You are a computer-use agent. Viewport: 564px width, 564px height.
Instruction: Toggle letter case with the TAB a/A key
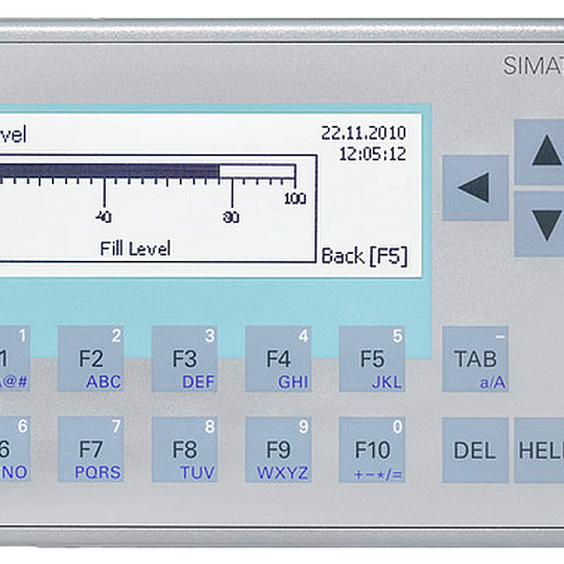point(475,359)
